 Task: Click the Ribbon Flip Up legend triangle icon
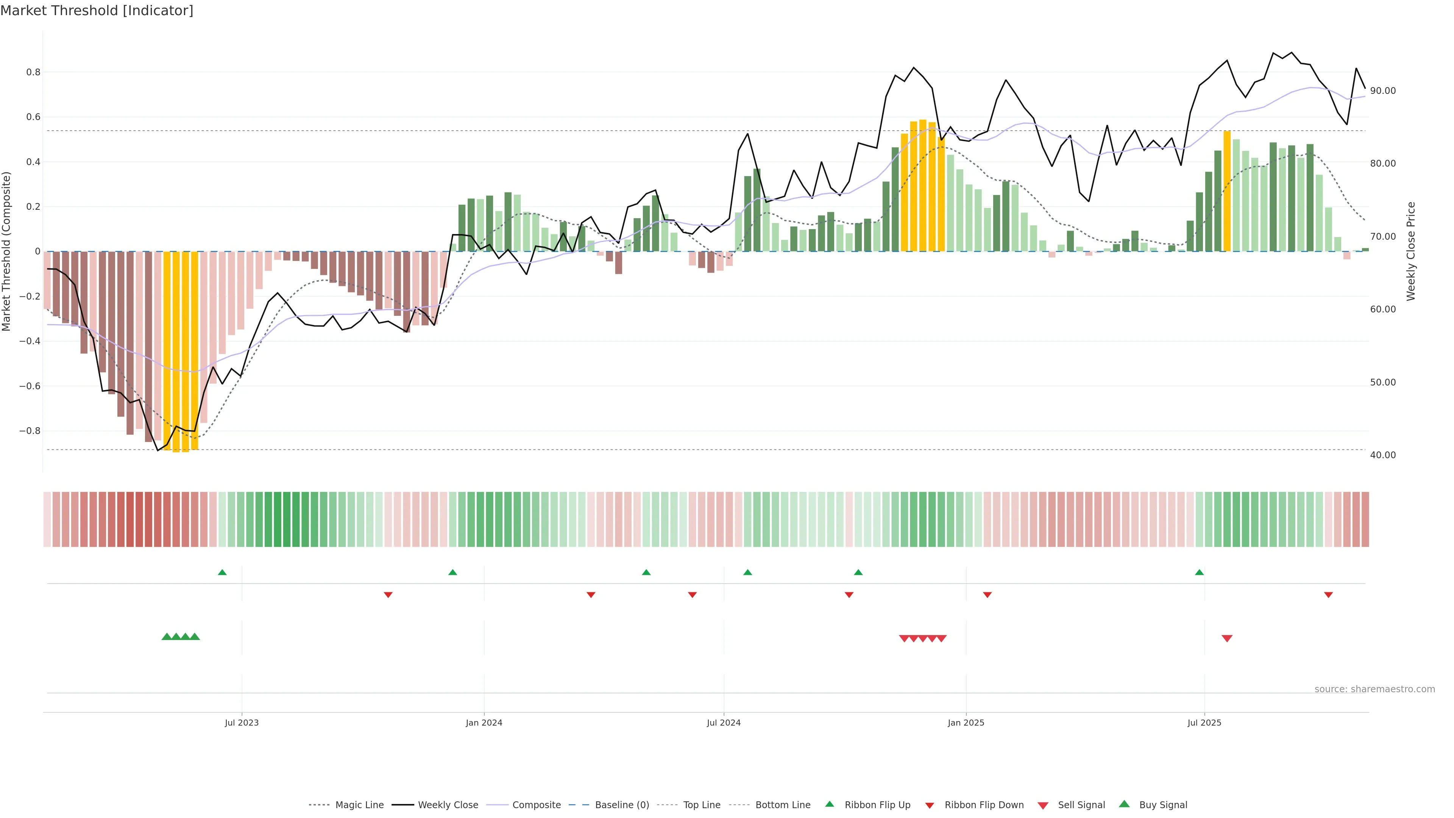829,804
